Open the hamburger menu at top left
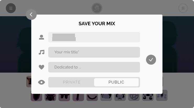The image size is (194, 108). 11,8
